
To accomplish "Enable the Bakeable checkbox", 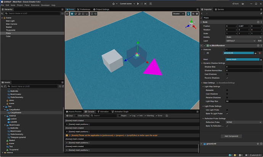I will tap(227, 90).
